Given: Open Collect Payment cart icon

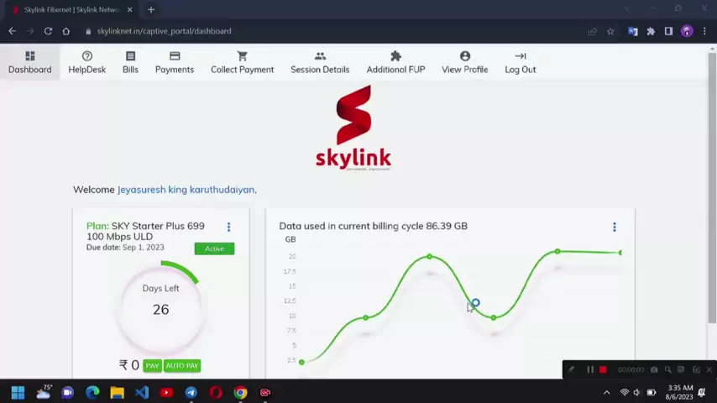Looking at the screenshot, I should [x=242, y=56].
